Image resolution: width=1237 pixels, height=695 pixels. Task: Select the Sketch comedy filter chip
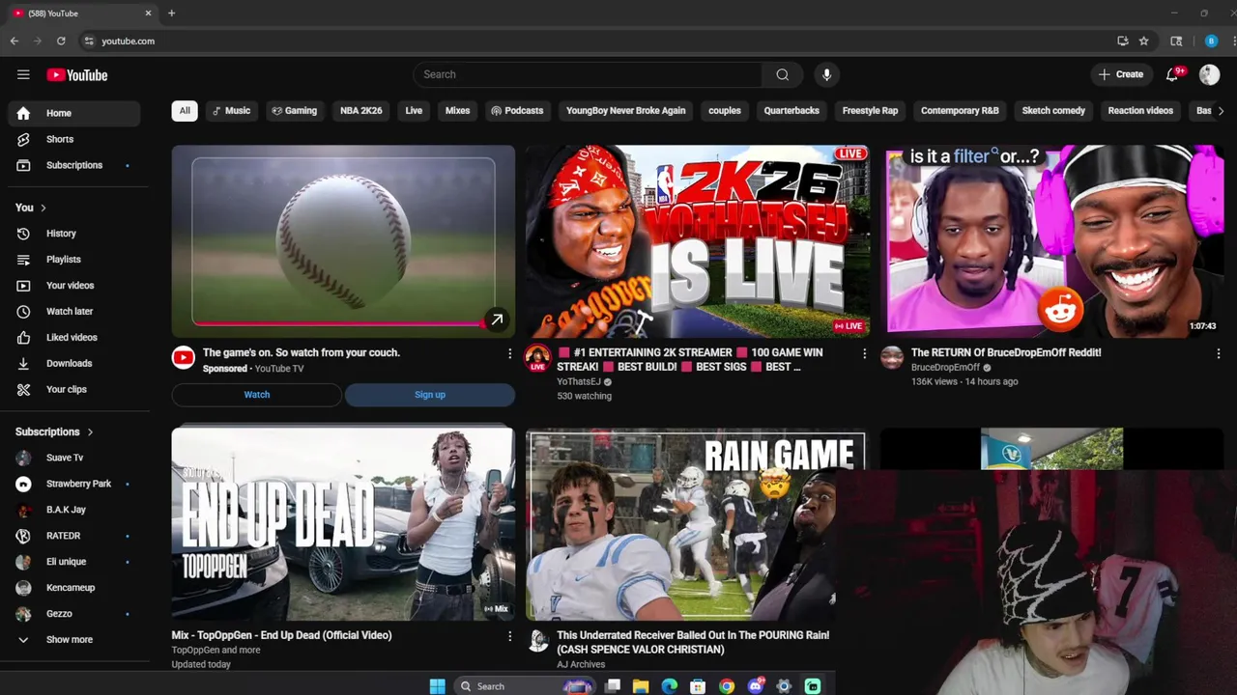pos(1053,111)
